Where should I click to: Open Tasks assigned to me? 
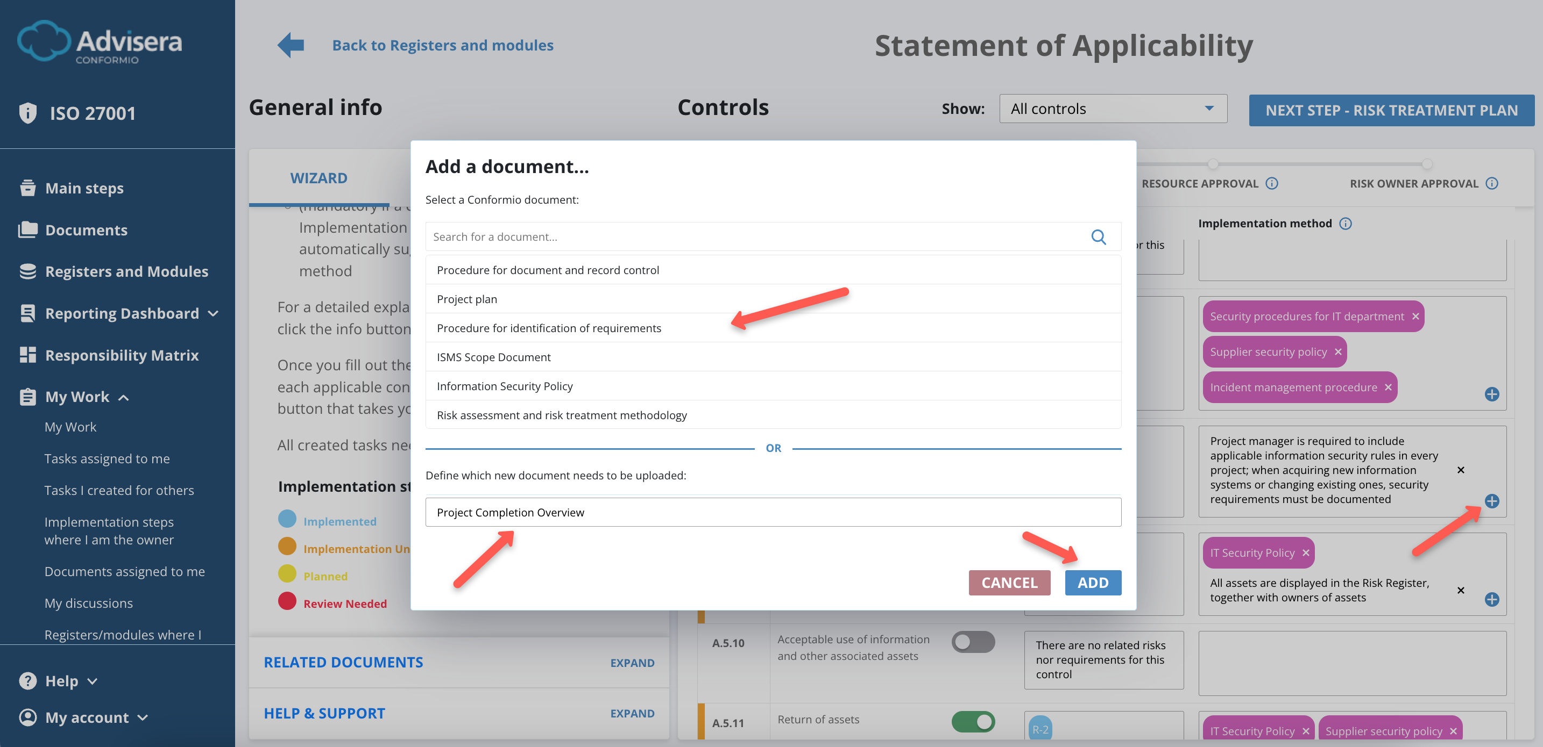pyautogui.click(x=107, y=458)
